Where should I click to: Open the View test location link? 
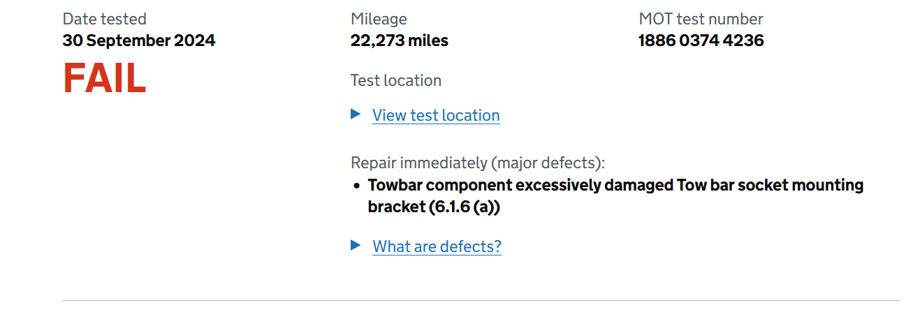[436, 116]
